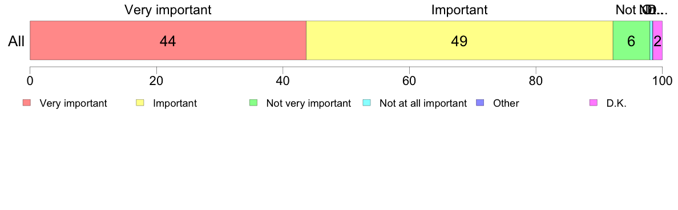Click the cyan Not at all important swatch
This screenshot has width=678, height=210.
[366, 103]
